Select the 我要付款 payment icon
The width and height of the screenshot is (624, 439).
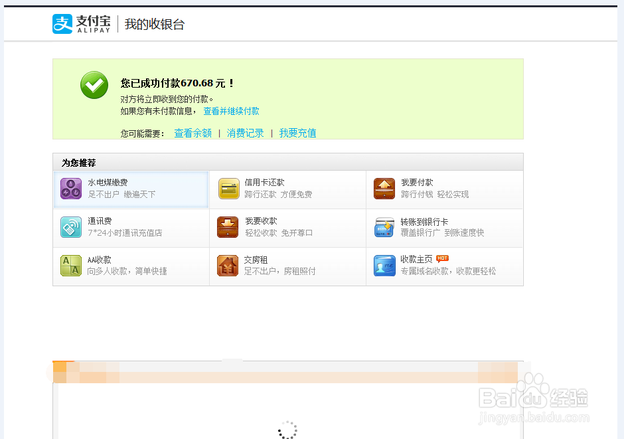coord(384,189)
